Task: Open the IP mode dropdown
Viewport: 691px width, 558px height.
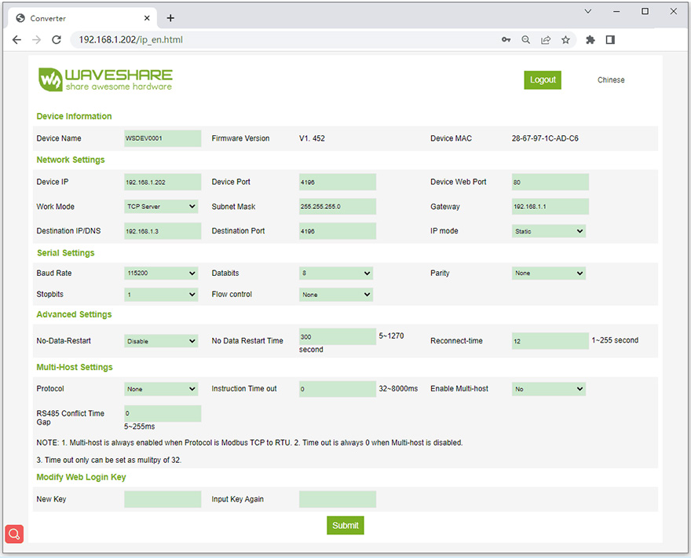Action: click(x=548, y=231)
